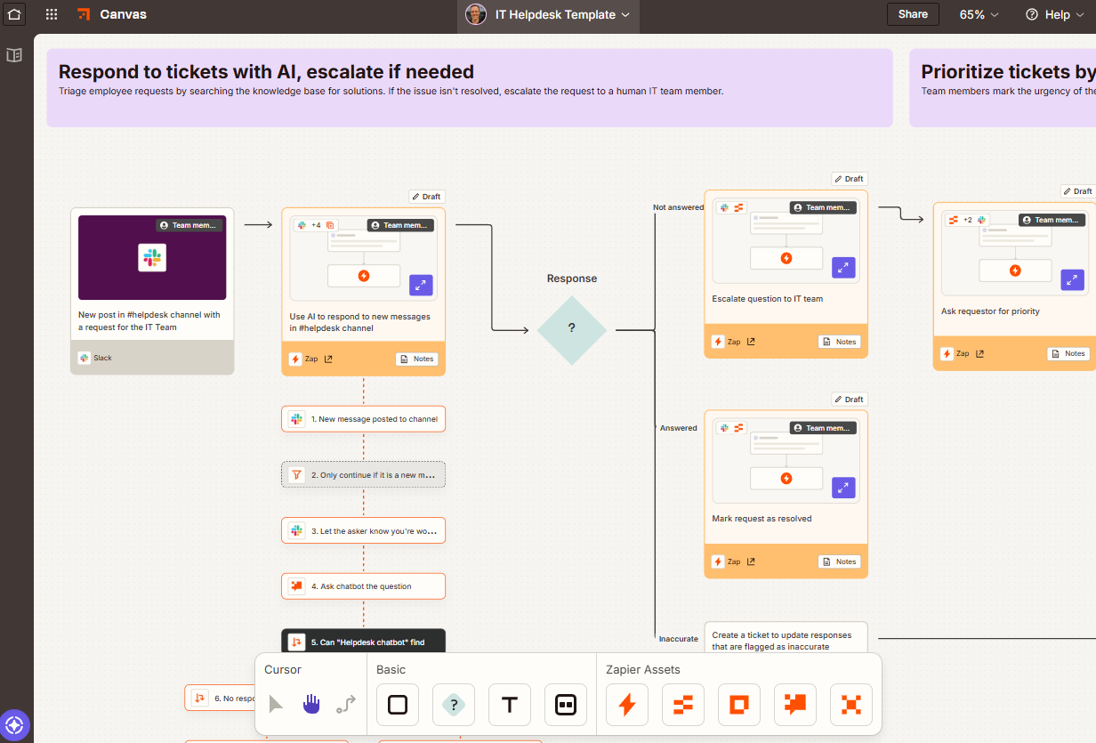Insert a basic rectangle shape
This screenshot has height=743, width=1096.
[398, 705]
